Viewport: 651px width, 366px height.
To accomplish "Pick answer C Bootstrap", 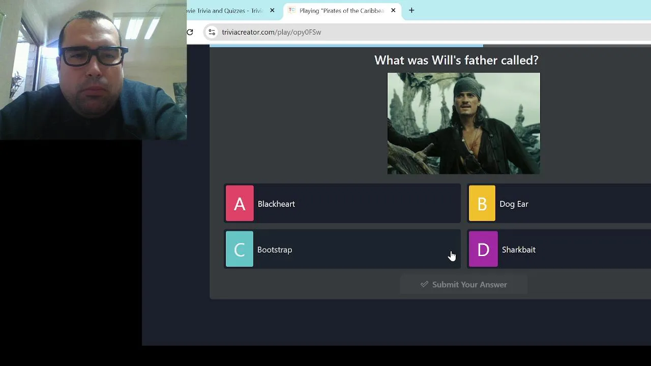I will coord(342,249).
